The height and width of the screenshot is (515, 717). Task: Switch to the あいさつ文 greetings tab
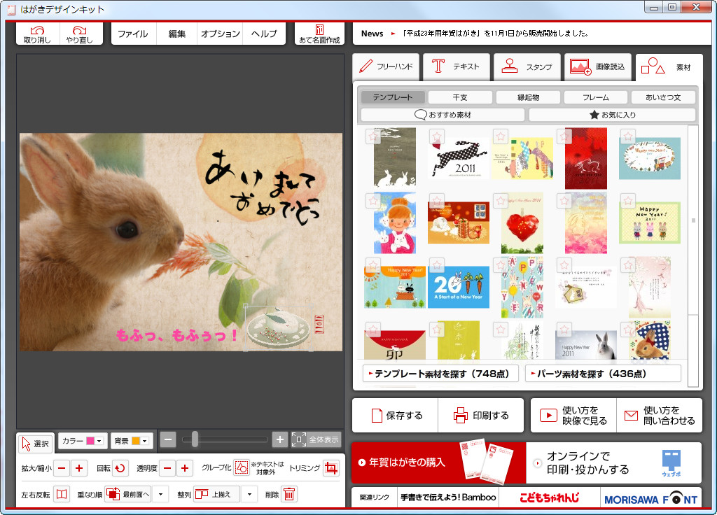tap(663, 97)
